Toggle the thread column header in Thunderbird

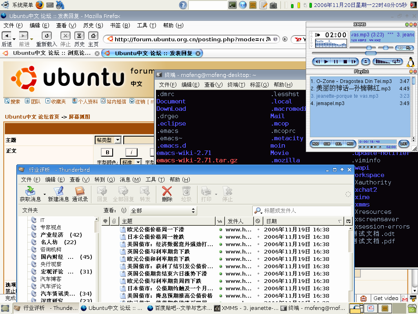pyautogui.click(x=106, y=221)
